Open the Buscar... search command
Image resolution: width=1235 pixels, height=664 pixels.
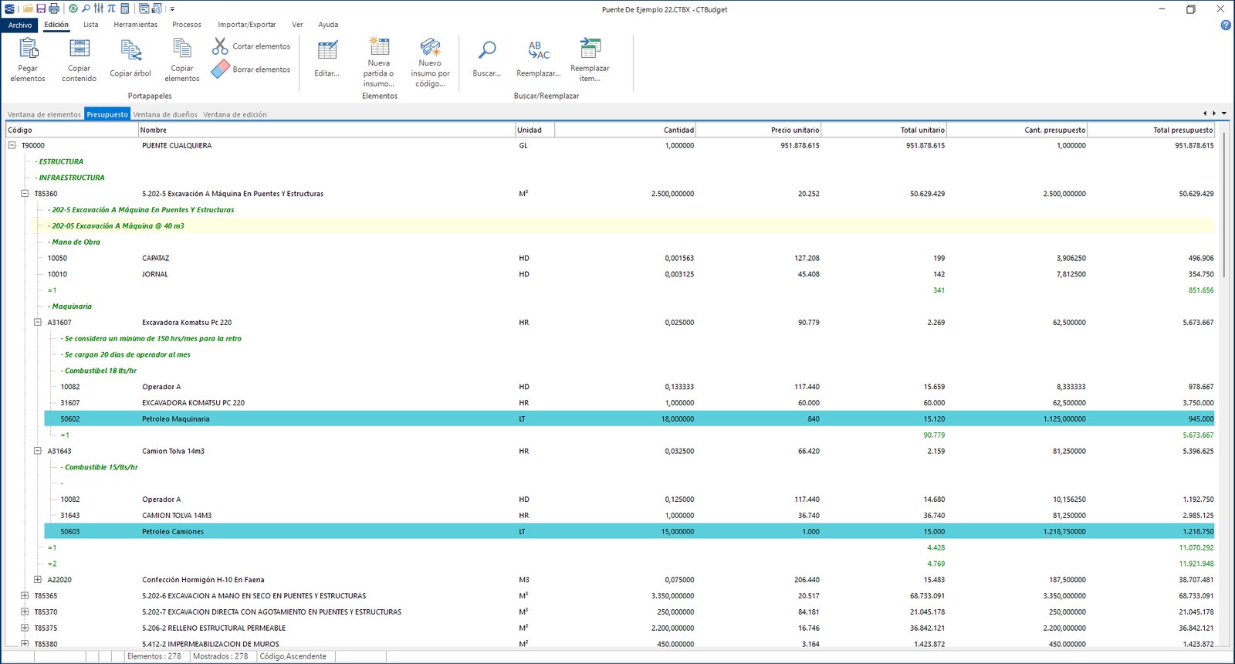click(x=487, y=59)
